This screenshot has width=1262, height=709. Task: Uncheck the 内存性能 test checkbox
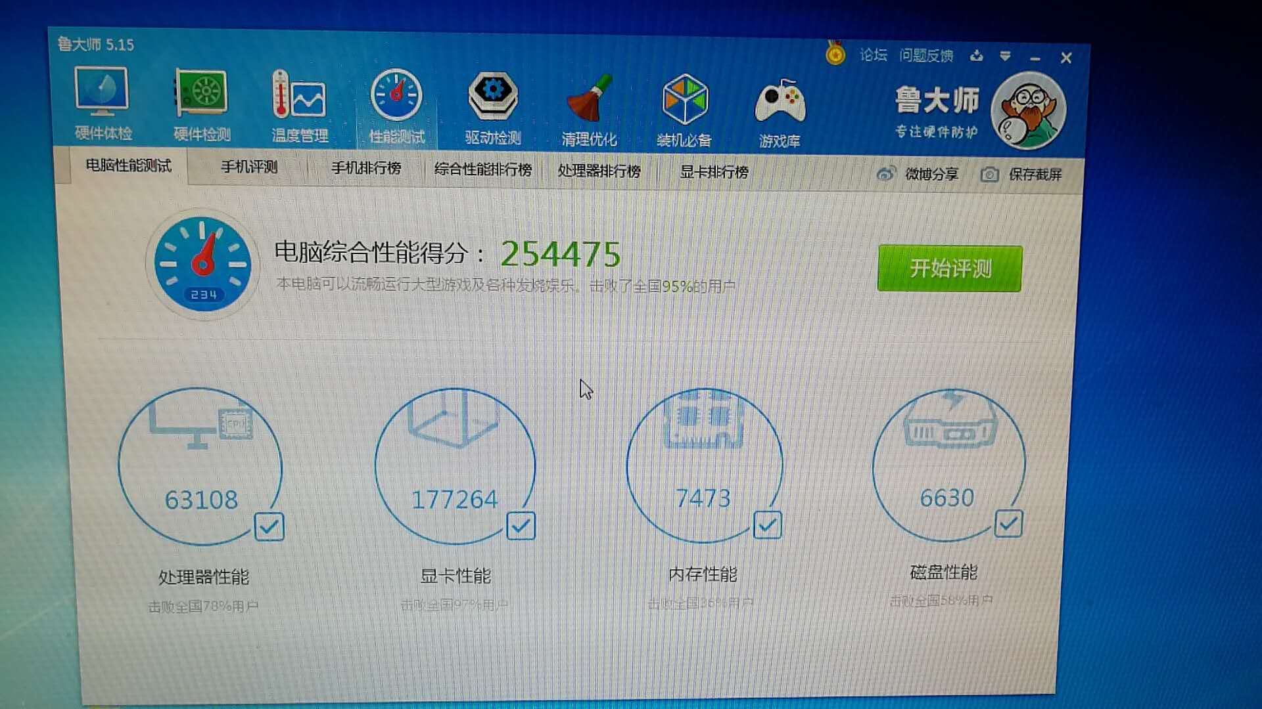[767, 525]
